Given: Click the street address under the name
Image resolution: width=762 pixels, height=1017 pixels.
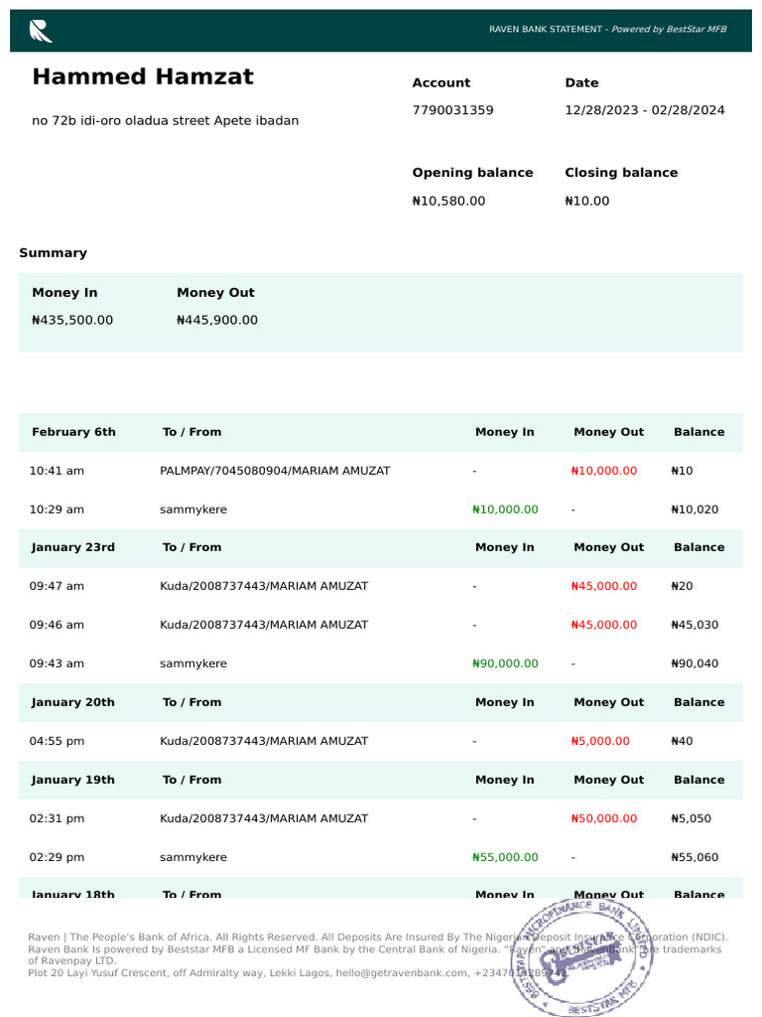Looking at the screenshot, I should pos(166,121).
